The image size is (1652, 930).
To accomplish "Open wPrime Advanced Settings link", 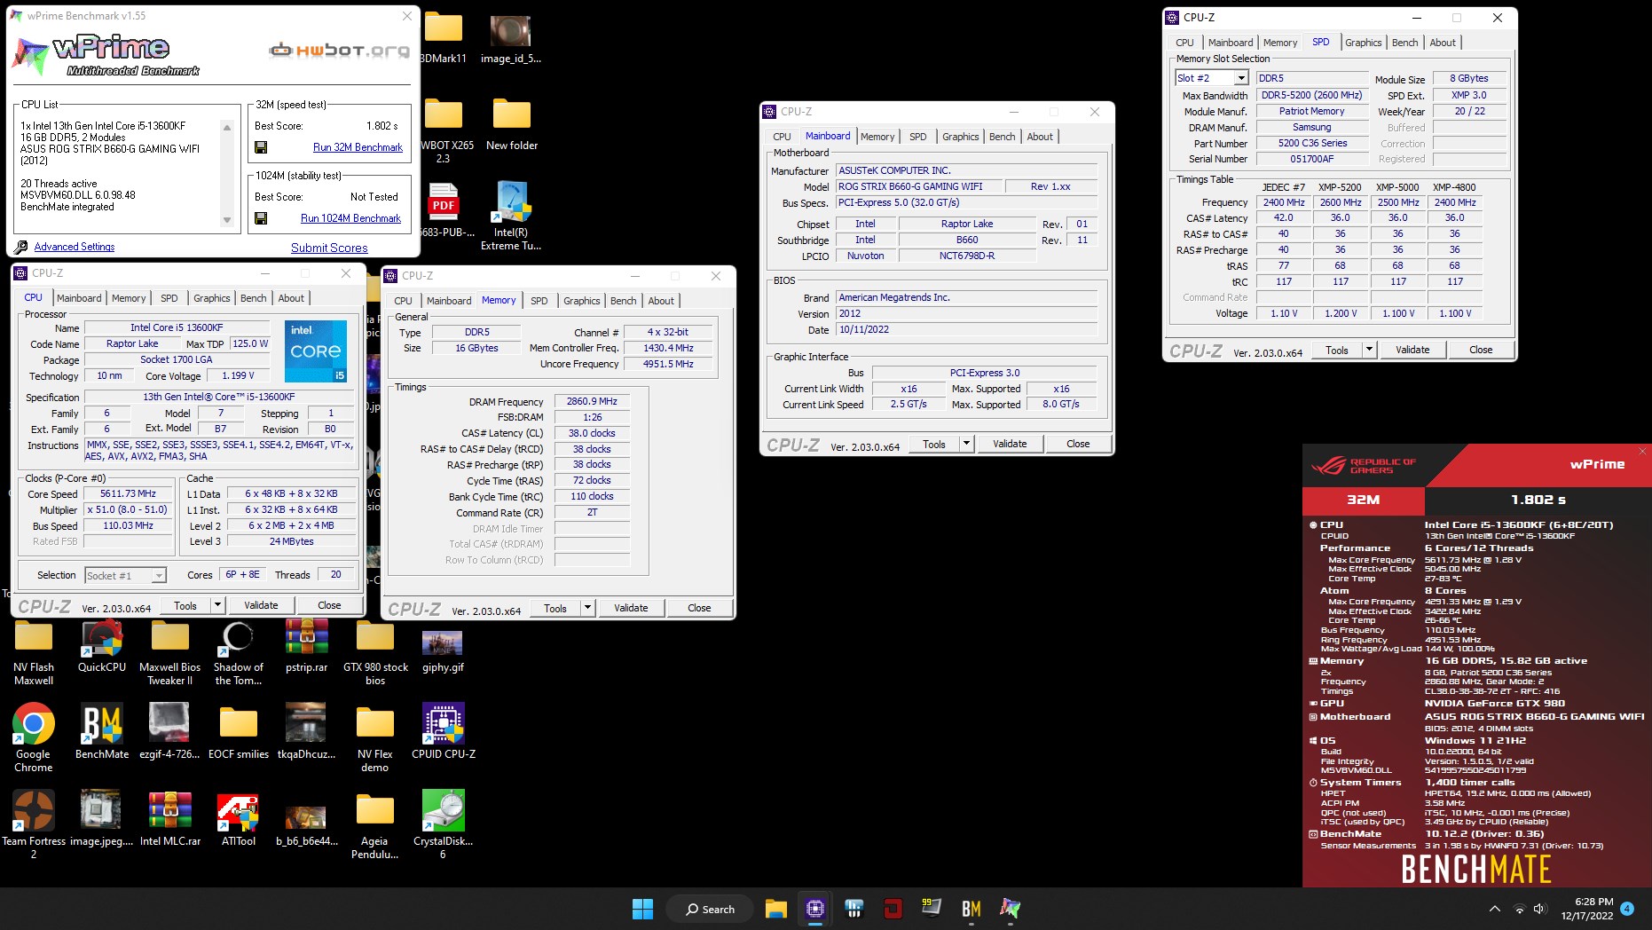I will click(75, 247).
